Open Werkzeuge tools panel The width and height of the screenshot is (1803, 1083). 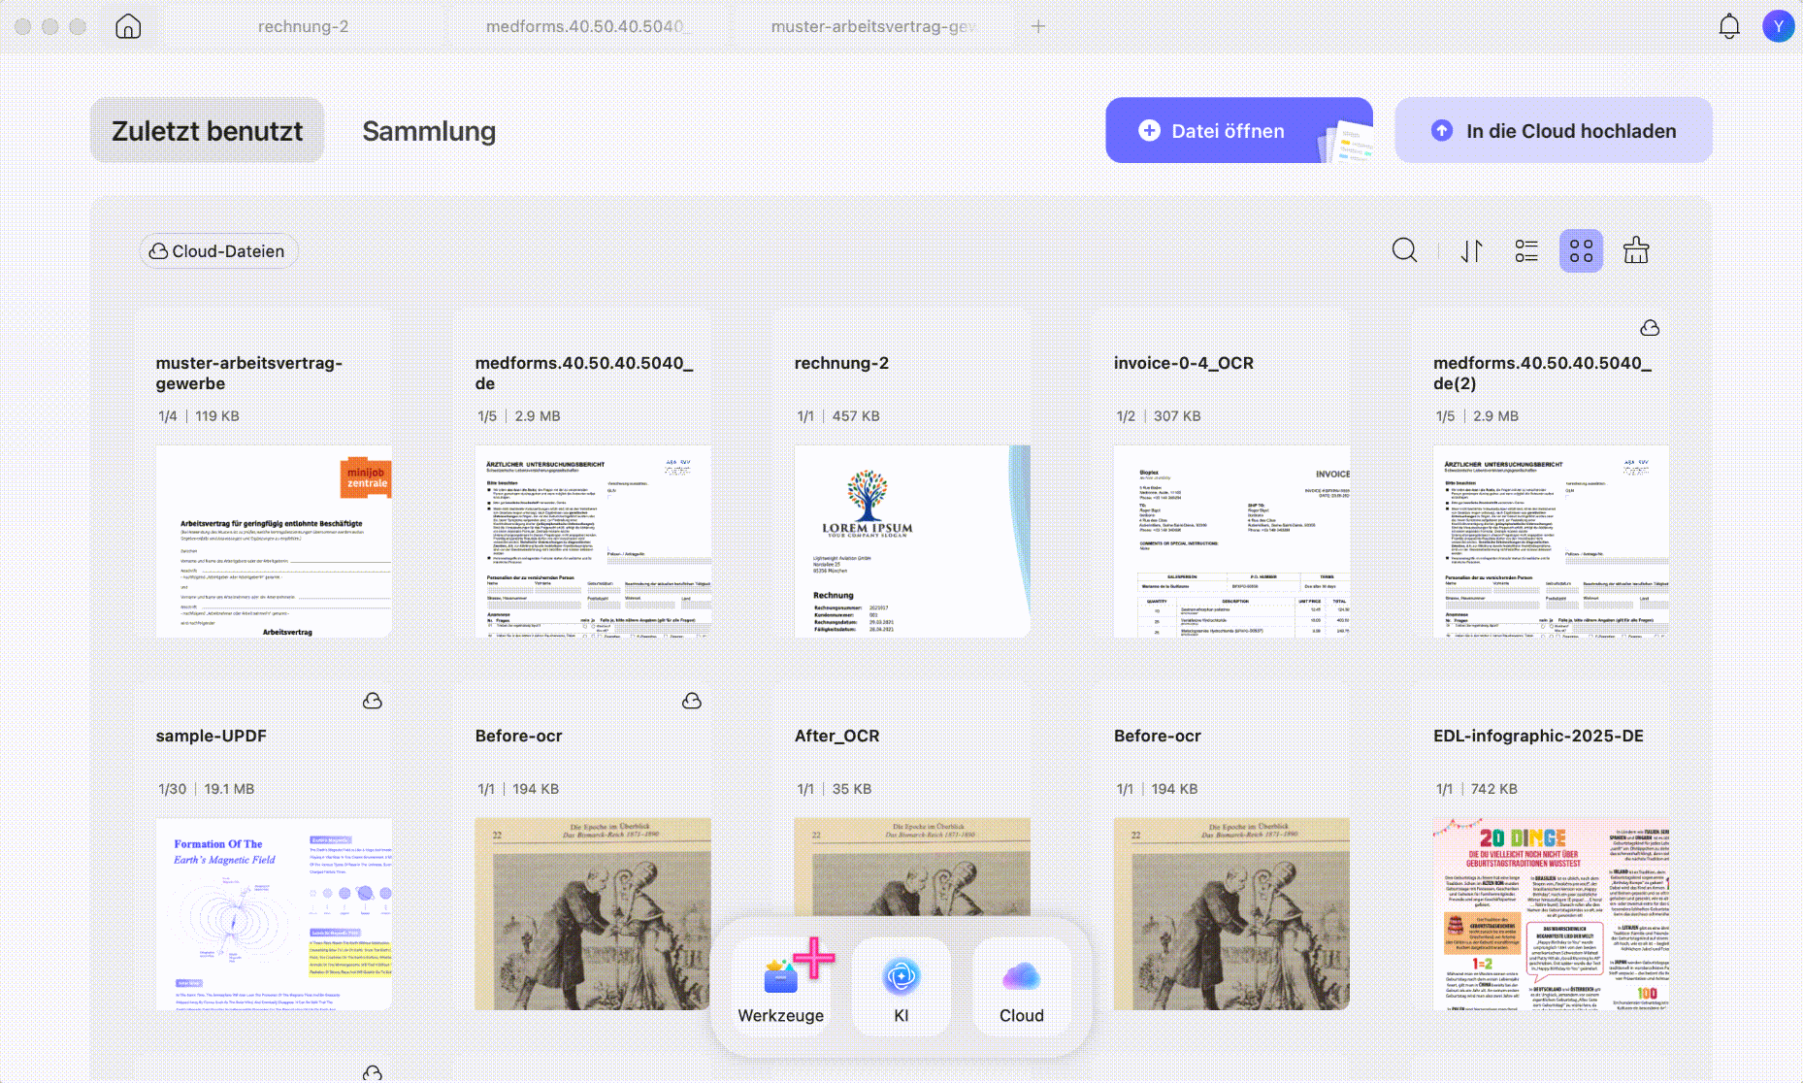pyautogui.click(x=780, y=985)
